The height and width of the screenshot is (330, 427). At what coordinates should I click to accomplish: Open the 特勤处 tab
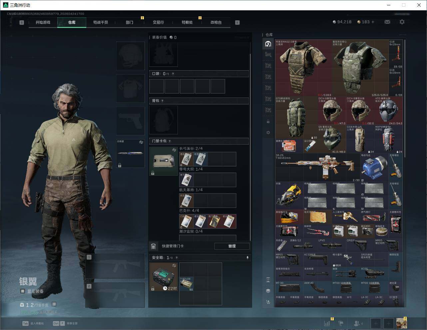(187, 22)
